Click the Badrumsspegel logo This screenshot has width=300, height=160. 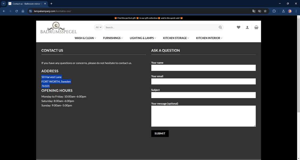pos(58,28)
